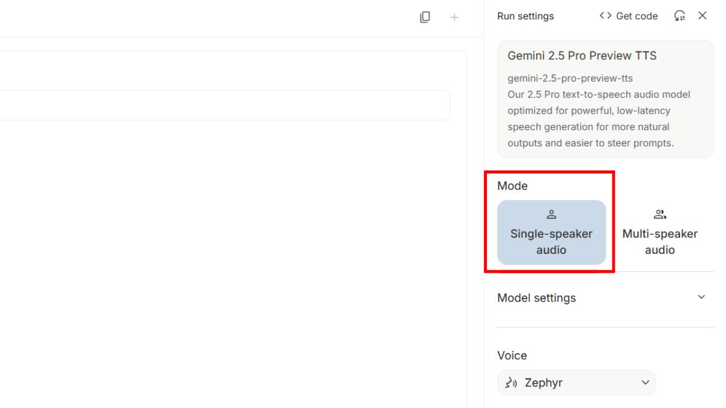Open the Zephyr voice dropdown
Screen dimensions: 726x408
click(x=576, y=383)
